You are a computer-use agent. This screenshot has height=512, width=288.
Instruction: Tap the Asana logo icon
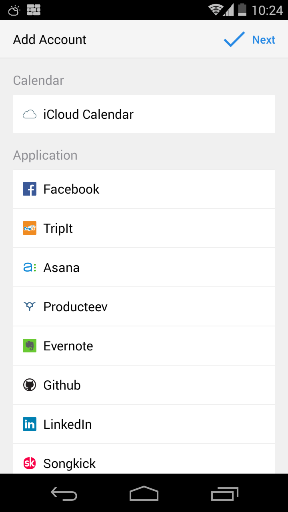(x=30, y=267)
